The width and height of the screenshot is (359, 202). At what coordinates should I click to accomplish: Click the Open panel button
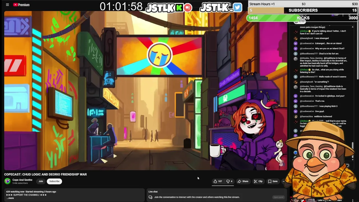(279, 197)
